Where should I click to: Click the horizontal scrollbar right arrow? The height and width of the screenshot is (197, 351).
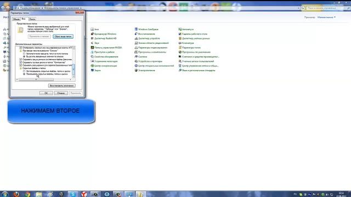70,80
